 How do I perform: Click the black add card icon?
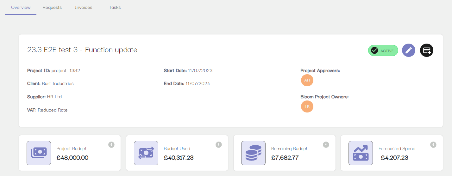click(427, 50)
